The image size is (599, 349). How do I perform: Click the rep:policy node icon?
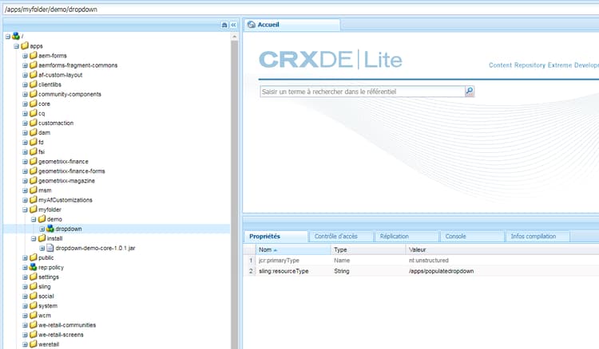[34, 267]
